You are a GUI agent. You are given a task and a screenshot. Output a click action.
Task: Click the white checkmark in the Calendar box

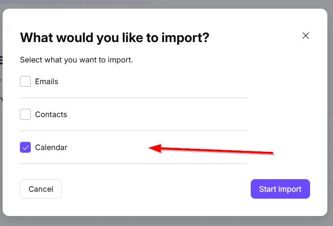coord(26,147)
